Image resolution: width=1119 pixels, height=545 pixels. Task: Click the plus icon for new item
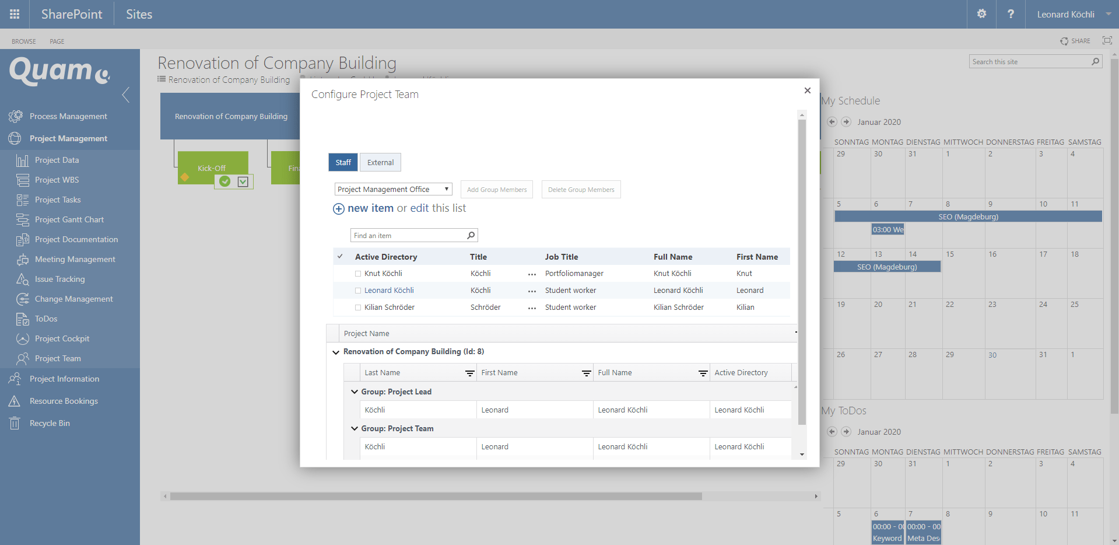(x=338, y=209)
